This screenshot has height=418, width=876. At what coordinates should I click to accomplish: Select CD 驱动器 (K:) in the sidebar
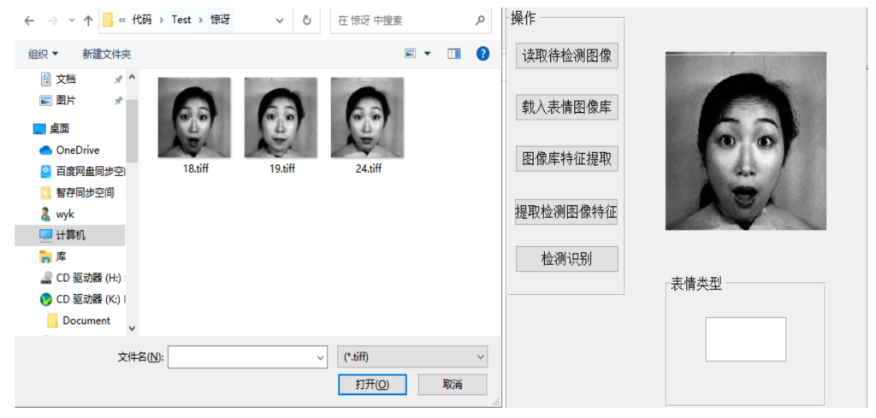(83, 299)
